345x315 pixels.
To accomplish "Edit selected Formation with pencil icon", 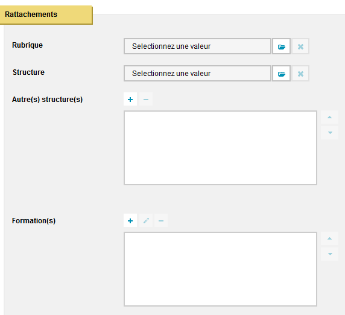I will point(146,220).
